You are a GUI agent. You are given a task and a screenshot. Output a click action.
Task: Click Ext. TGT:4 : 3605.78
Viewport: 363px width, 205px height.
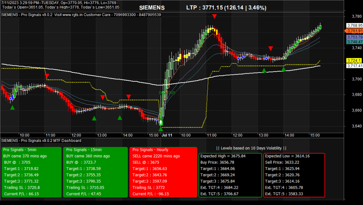click(284, 188)
